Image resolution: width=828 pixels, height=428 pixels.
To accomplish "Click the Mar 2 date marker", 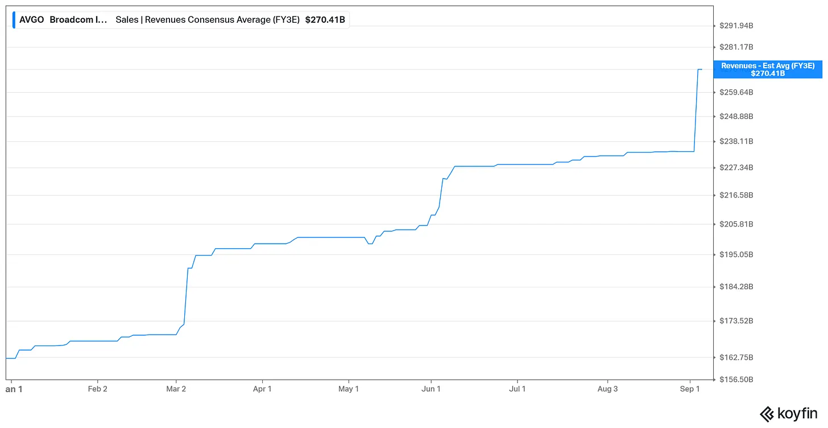I will click(176, 389).
